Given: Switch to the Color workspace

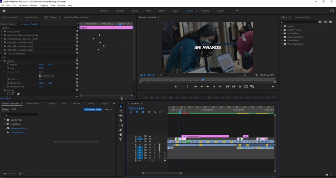Looking at the screenshot, I should pos(148,11).
